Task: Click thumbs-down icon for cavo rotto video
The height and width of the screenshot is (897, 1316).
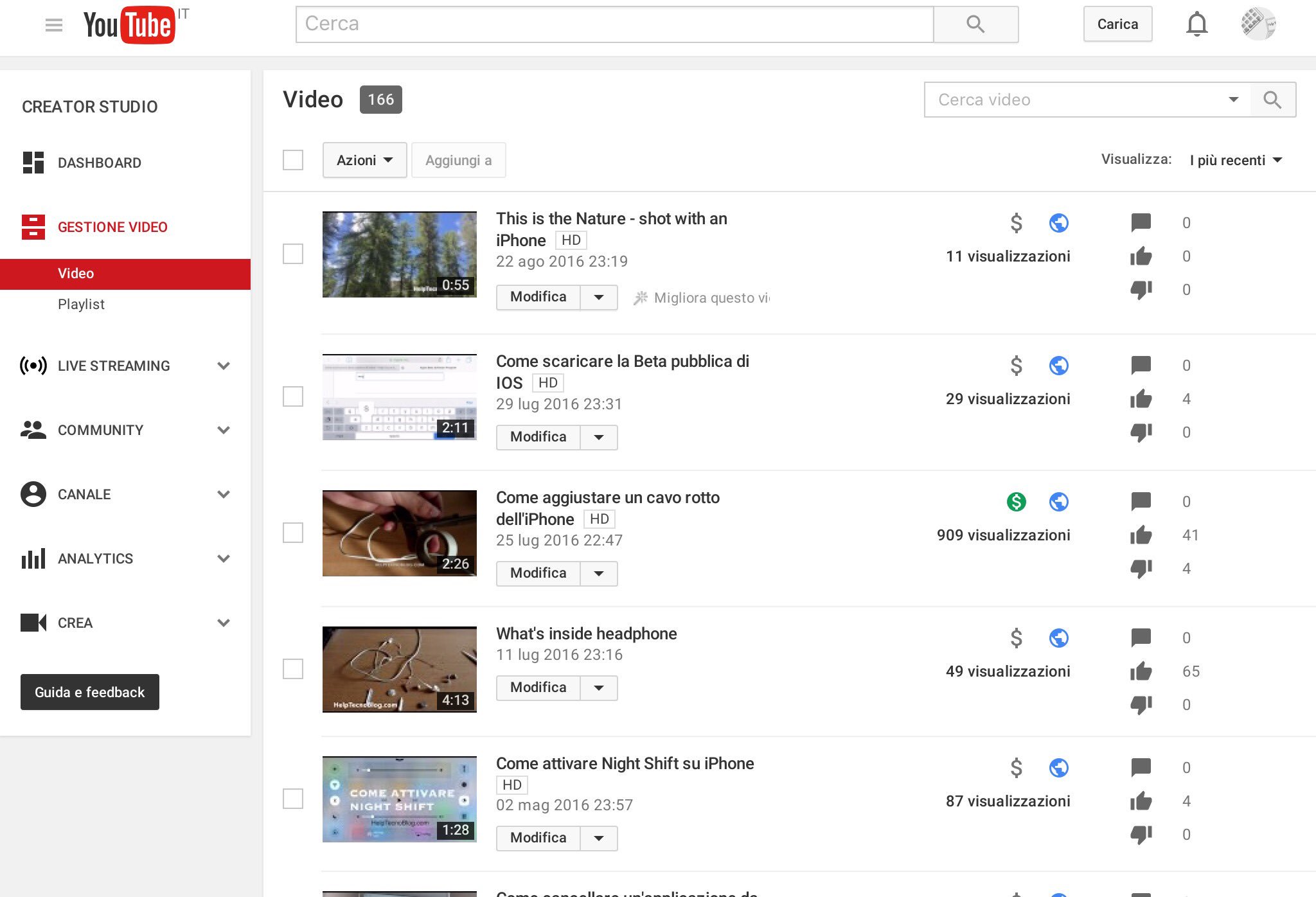Action: (1141, 569)
